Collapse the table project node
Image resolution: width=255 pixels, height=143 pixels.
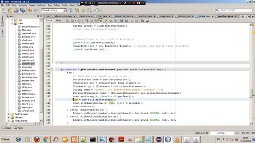point(12,23)
